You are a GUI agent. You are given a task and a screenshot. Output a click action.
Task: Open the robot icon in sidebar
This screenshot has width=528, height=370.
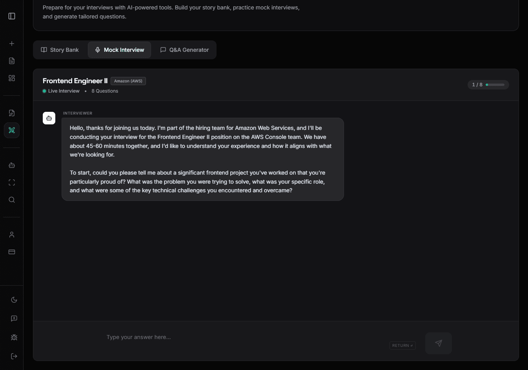(12, 165)
